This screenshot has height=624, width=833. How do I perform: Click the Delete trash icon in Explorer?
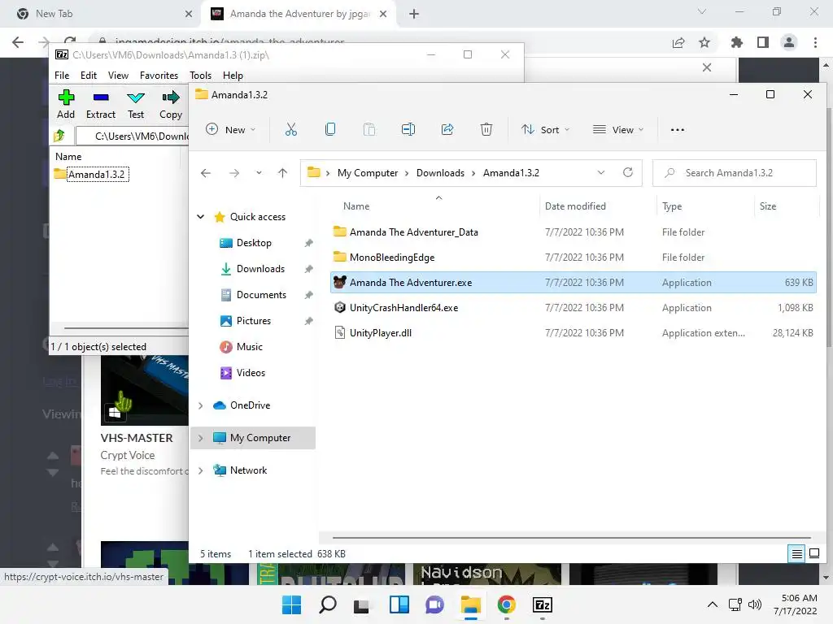pos(486,129)
